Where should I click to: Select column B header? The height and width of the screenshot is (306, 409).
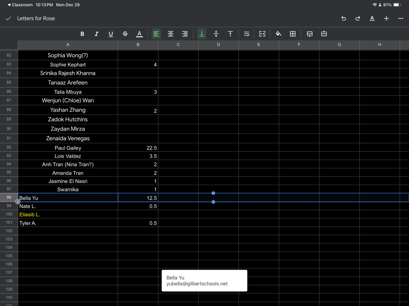138,45
